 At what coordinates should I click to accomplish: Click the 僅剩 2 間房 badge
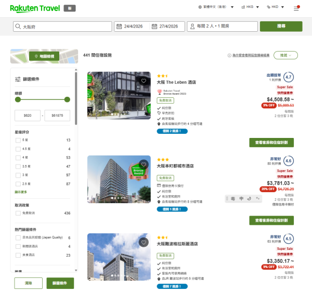point(172,131)
